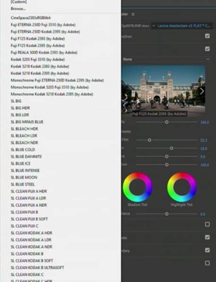Click the look preview thumbnail image

point(163,89)
